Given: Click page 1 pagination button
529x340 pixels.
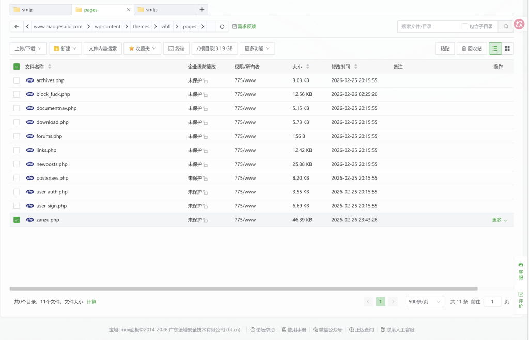Looking at the screenshot, I should (381, 302).
